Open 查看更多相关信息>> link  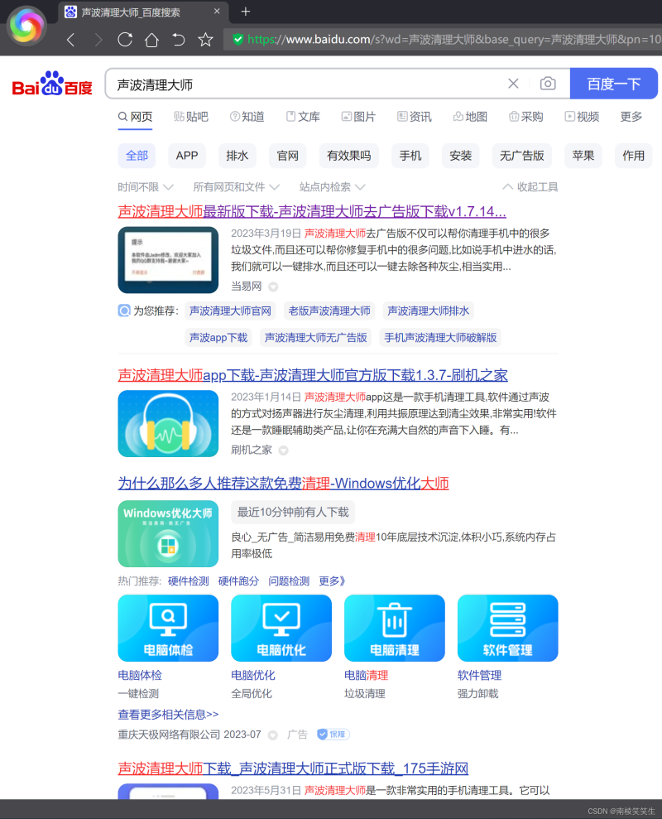pyautogui.click(x=168, y=714)
